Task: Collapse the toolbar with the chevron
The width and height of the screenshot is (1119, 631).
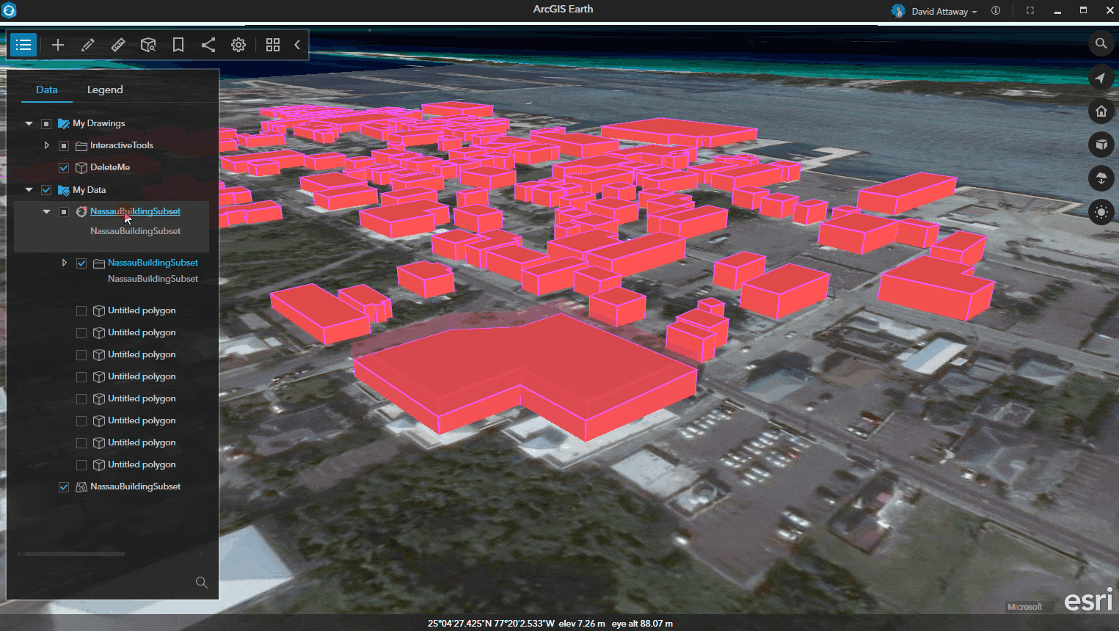Action: [297, 45]
